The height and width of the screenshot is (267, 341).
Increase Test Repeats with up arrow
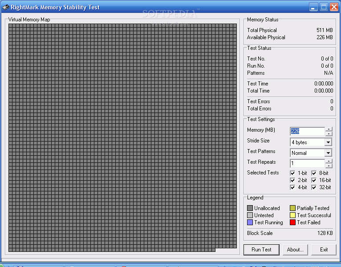coord(329,161)
